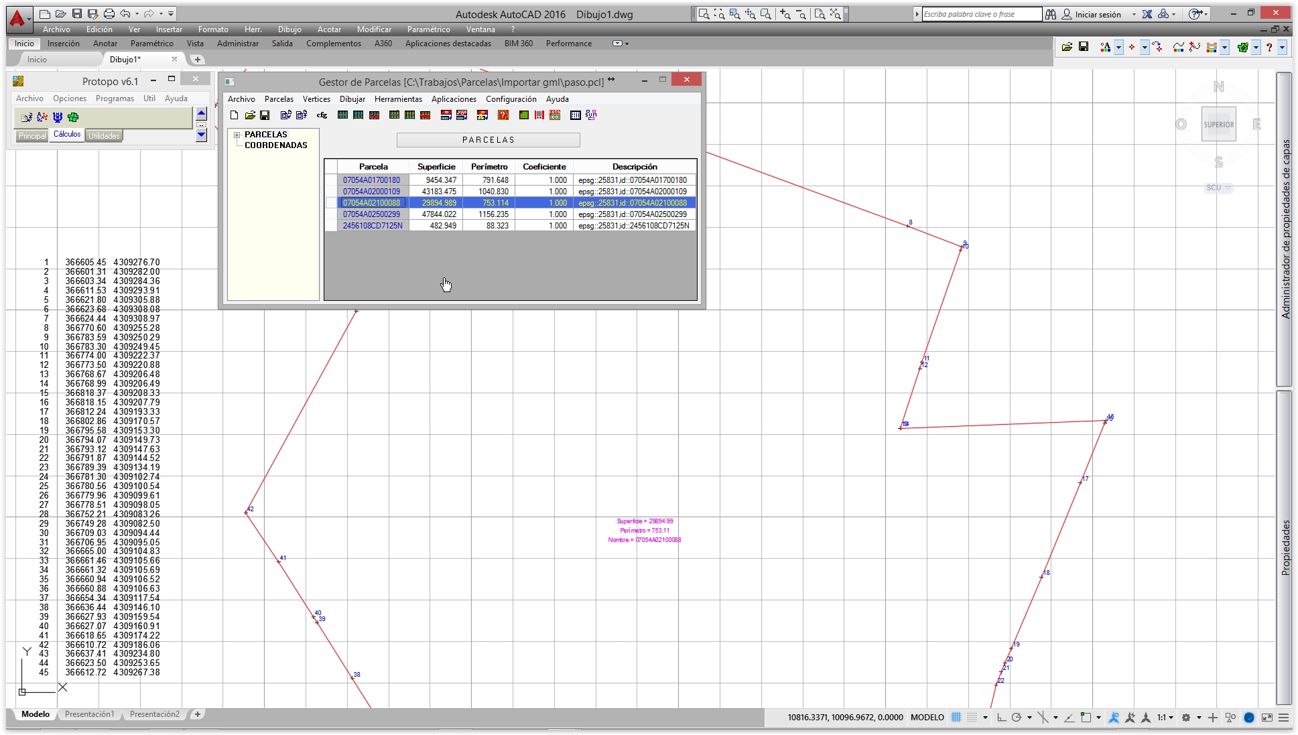Click the new drawing tab plus button
This screenshot has width=1298, height=735.
tap(198, 60)
